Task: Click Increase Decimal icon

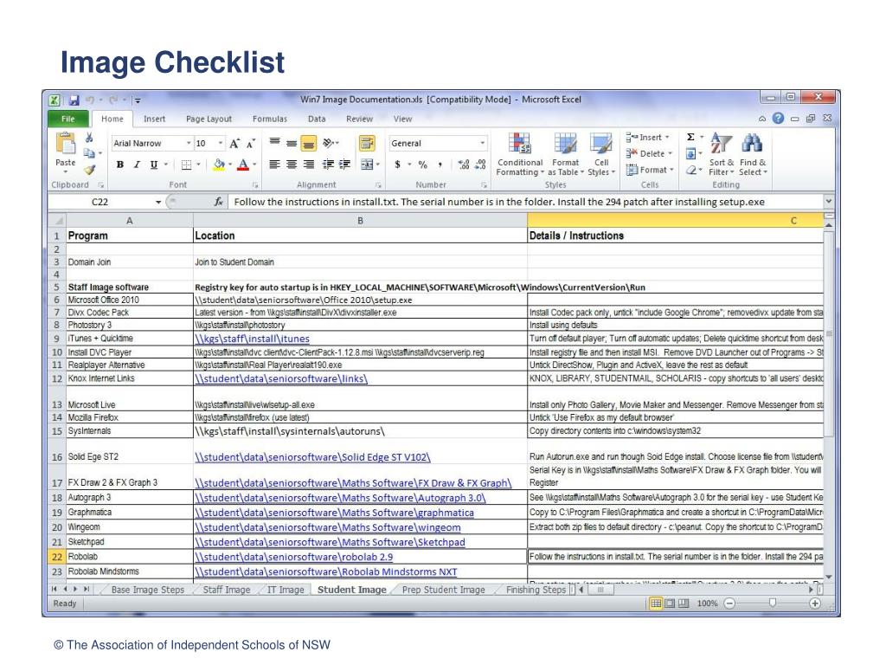Action: point(464,165)
